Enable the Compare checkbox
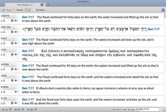The height and width of the screenshot is (112, 166). pyautogui.click(x=34, y=10)
